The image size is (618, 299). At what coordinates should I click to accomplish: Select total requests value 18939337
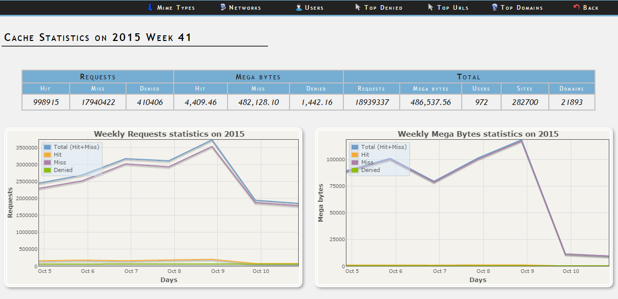pyautogui.click(x=372, y=102)
